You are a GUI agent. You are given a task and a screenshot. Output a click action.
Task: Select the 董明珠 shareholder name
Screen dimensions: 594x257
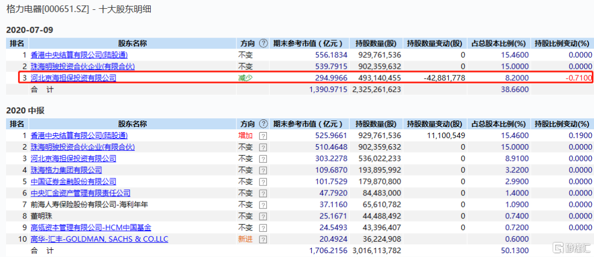click(x=41, y=216)
